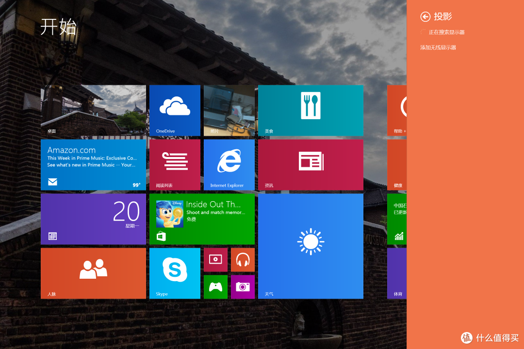Launch Internet Explorer tile
This screenshot has height=349, width=524.
click(x=229, y=165)
